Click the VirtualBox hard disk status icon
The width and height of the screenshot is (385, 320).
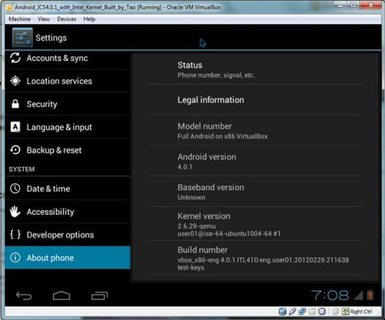coord(282,312)
